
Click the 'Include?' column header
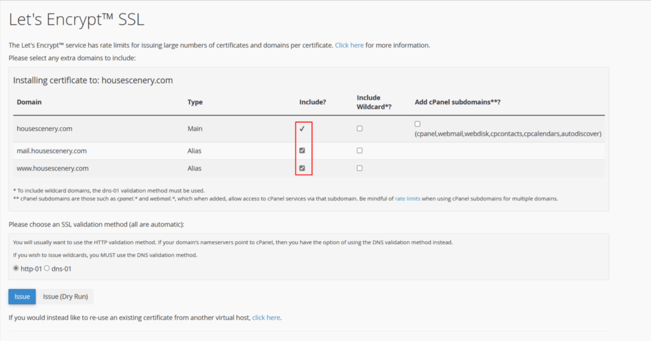click(x=312, y=102)
